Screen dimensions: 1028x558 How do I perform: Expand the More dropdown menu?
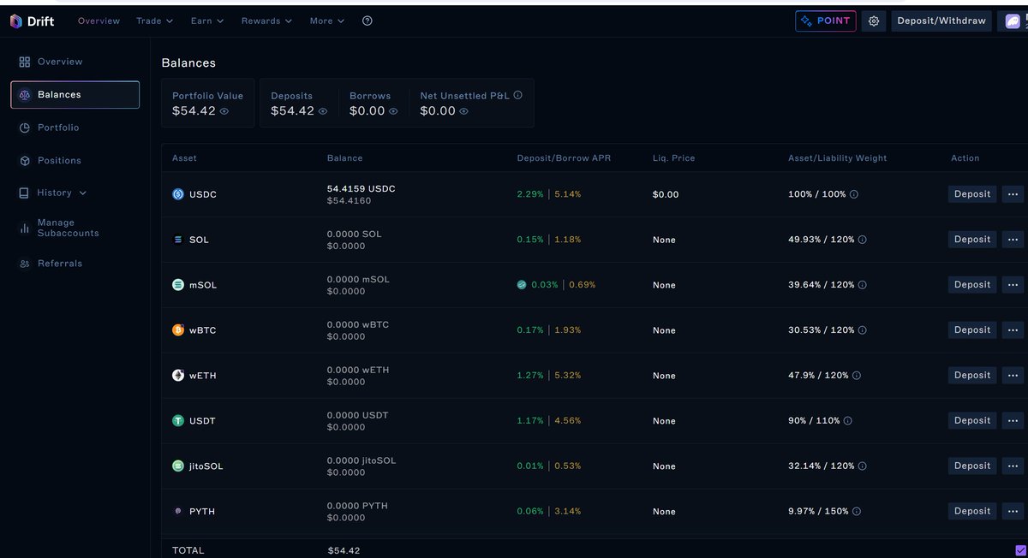[327, 21]
